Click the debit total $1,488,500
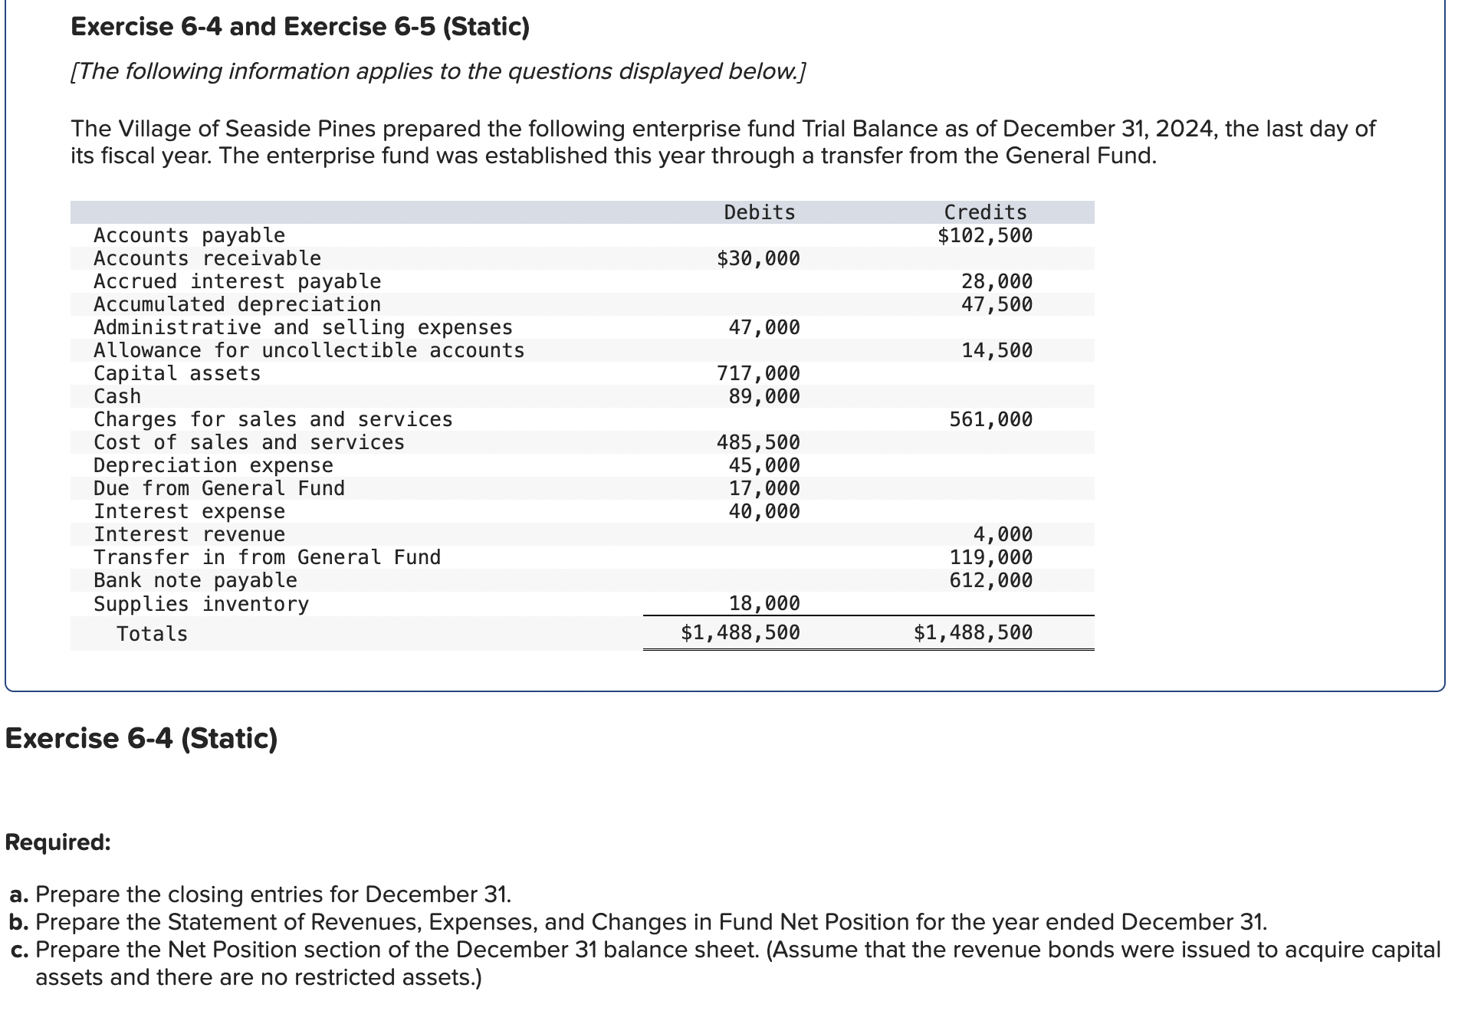The height and width of the screenshot is (1024, 1481). tap(740, 632)
